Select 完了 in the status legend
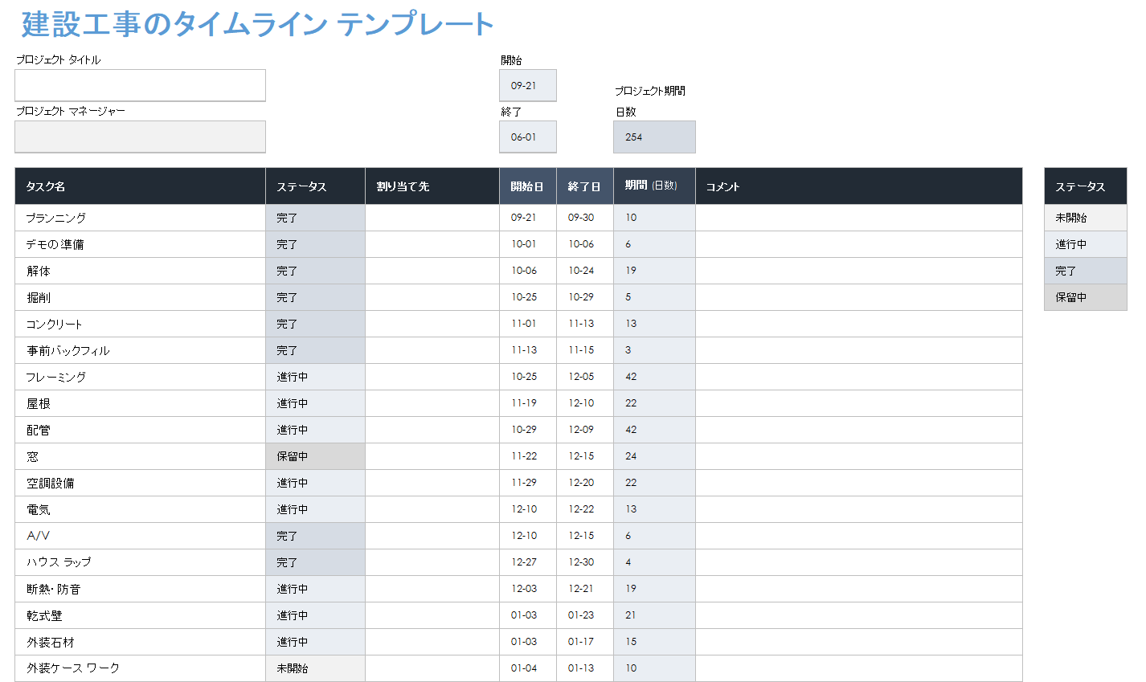Screen dimensions: 1146x682 [1086, 271]
